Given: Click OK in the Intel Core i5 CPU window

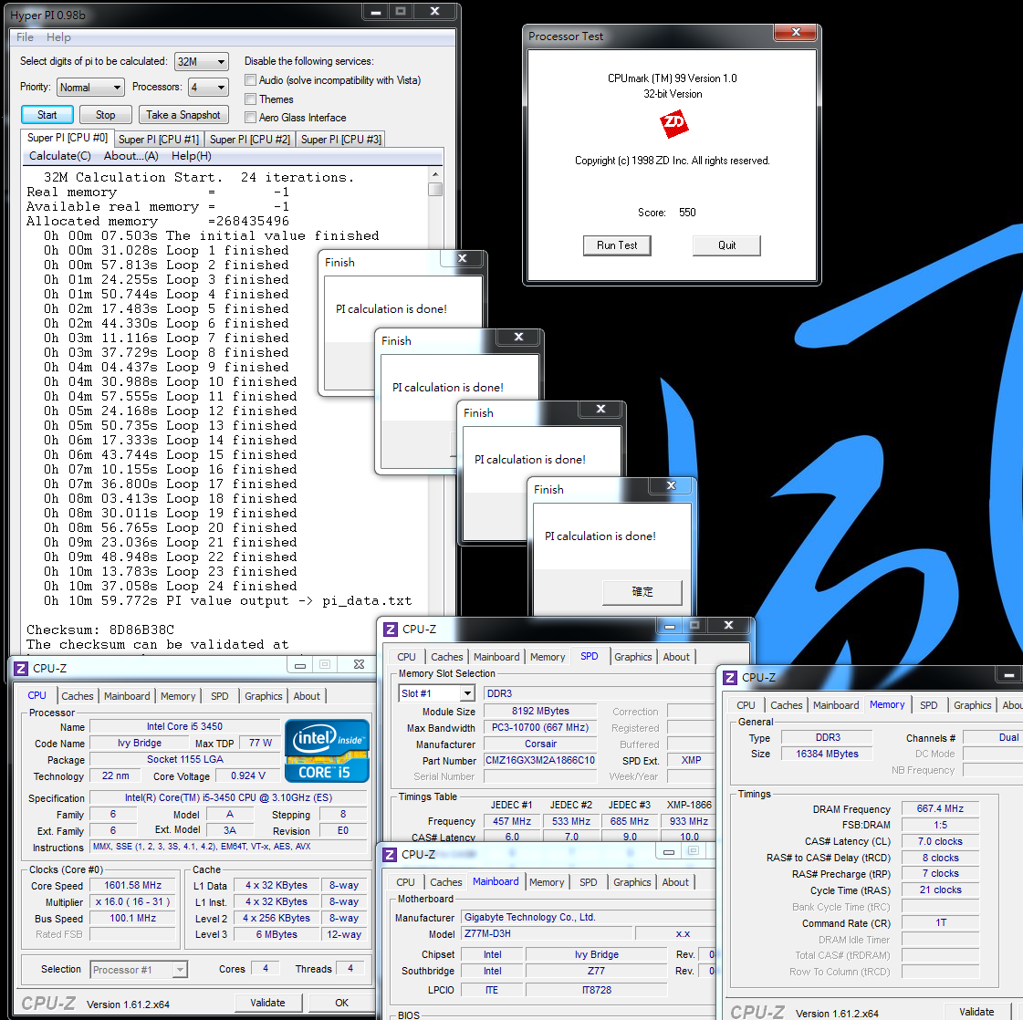Looking at the screenshot, I should pyautogui.click(x=342, y=1003).
